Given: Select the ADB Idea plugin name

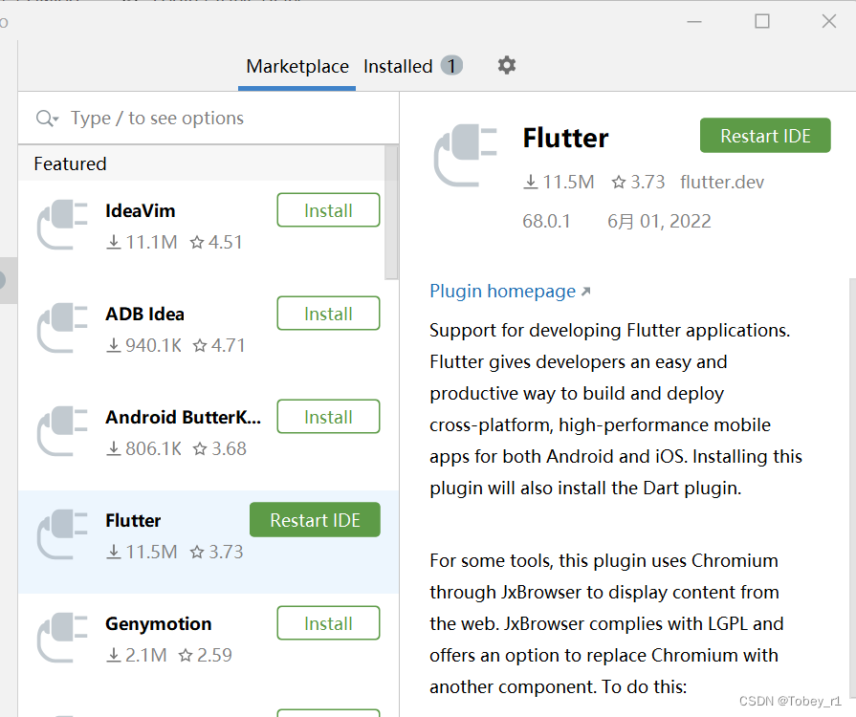Looking at the screenshot, I should [144, 314].
